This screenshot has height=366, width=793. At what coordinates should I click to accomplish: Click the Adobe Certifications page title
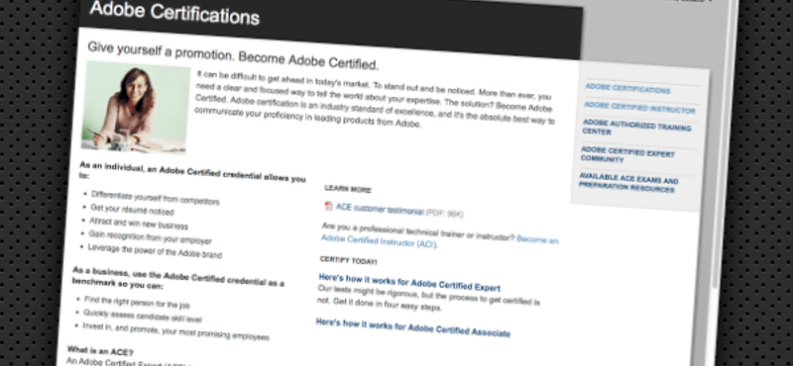(x=174, y=13)
